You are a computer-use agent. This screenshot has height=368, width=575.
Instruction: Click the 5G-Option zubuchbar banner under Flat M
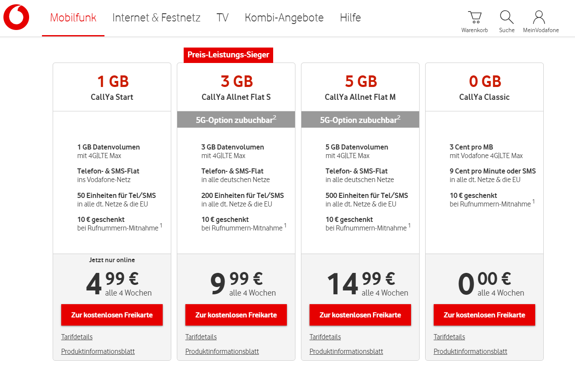pos(360,120)
